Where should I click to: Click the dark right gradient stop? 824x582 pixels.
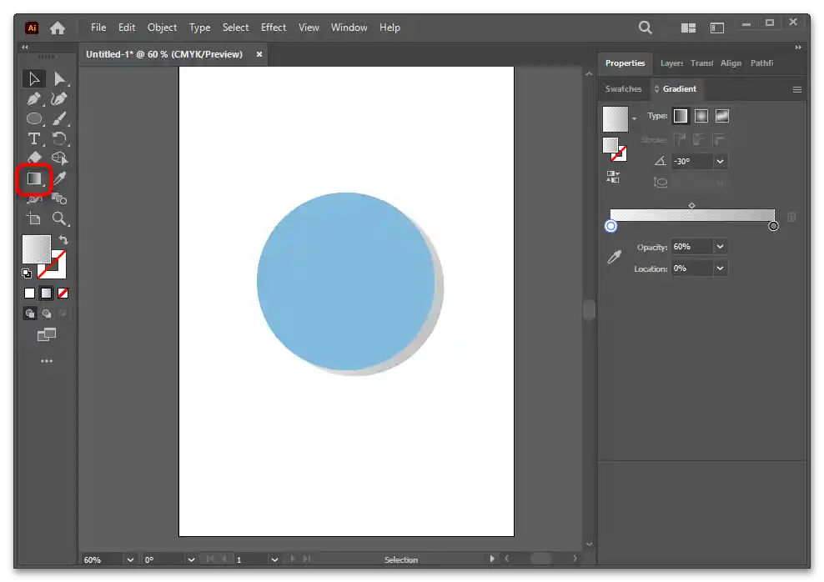point(773,226)
